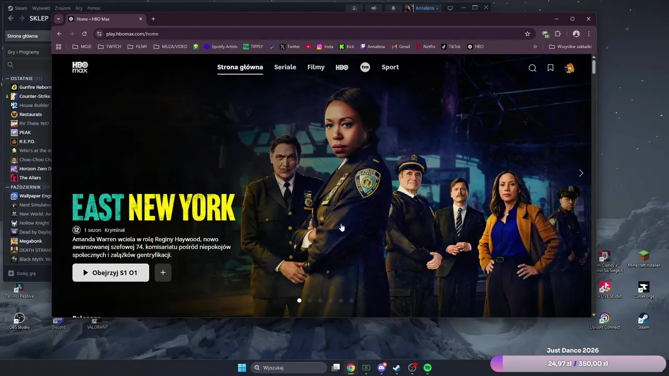Open Chrome apps grid shortcut

coord(59,46)
